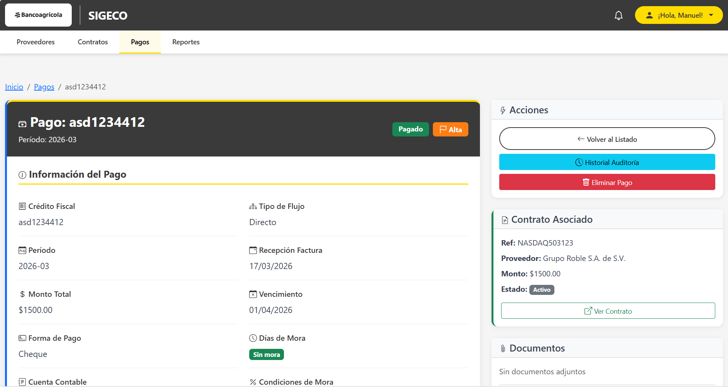
Task: Click the Período calendar icon
Action: (x=22, y=250)
